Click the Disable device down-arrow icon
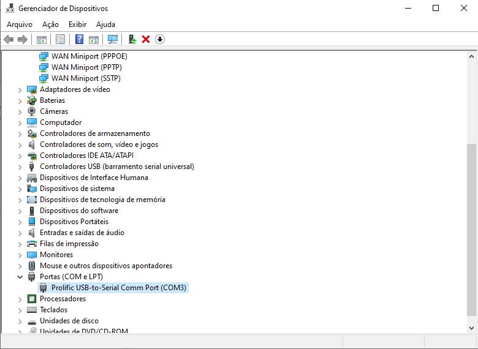The height and width of the screenshot is (349, 478). [x=160, y=39]
